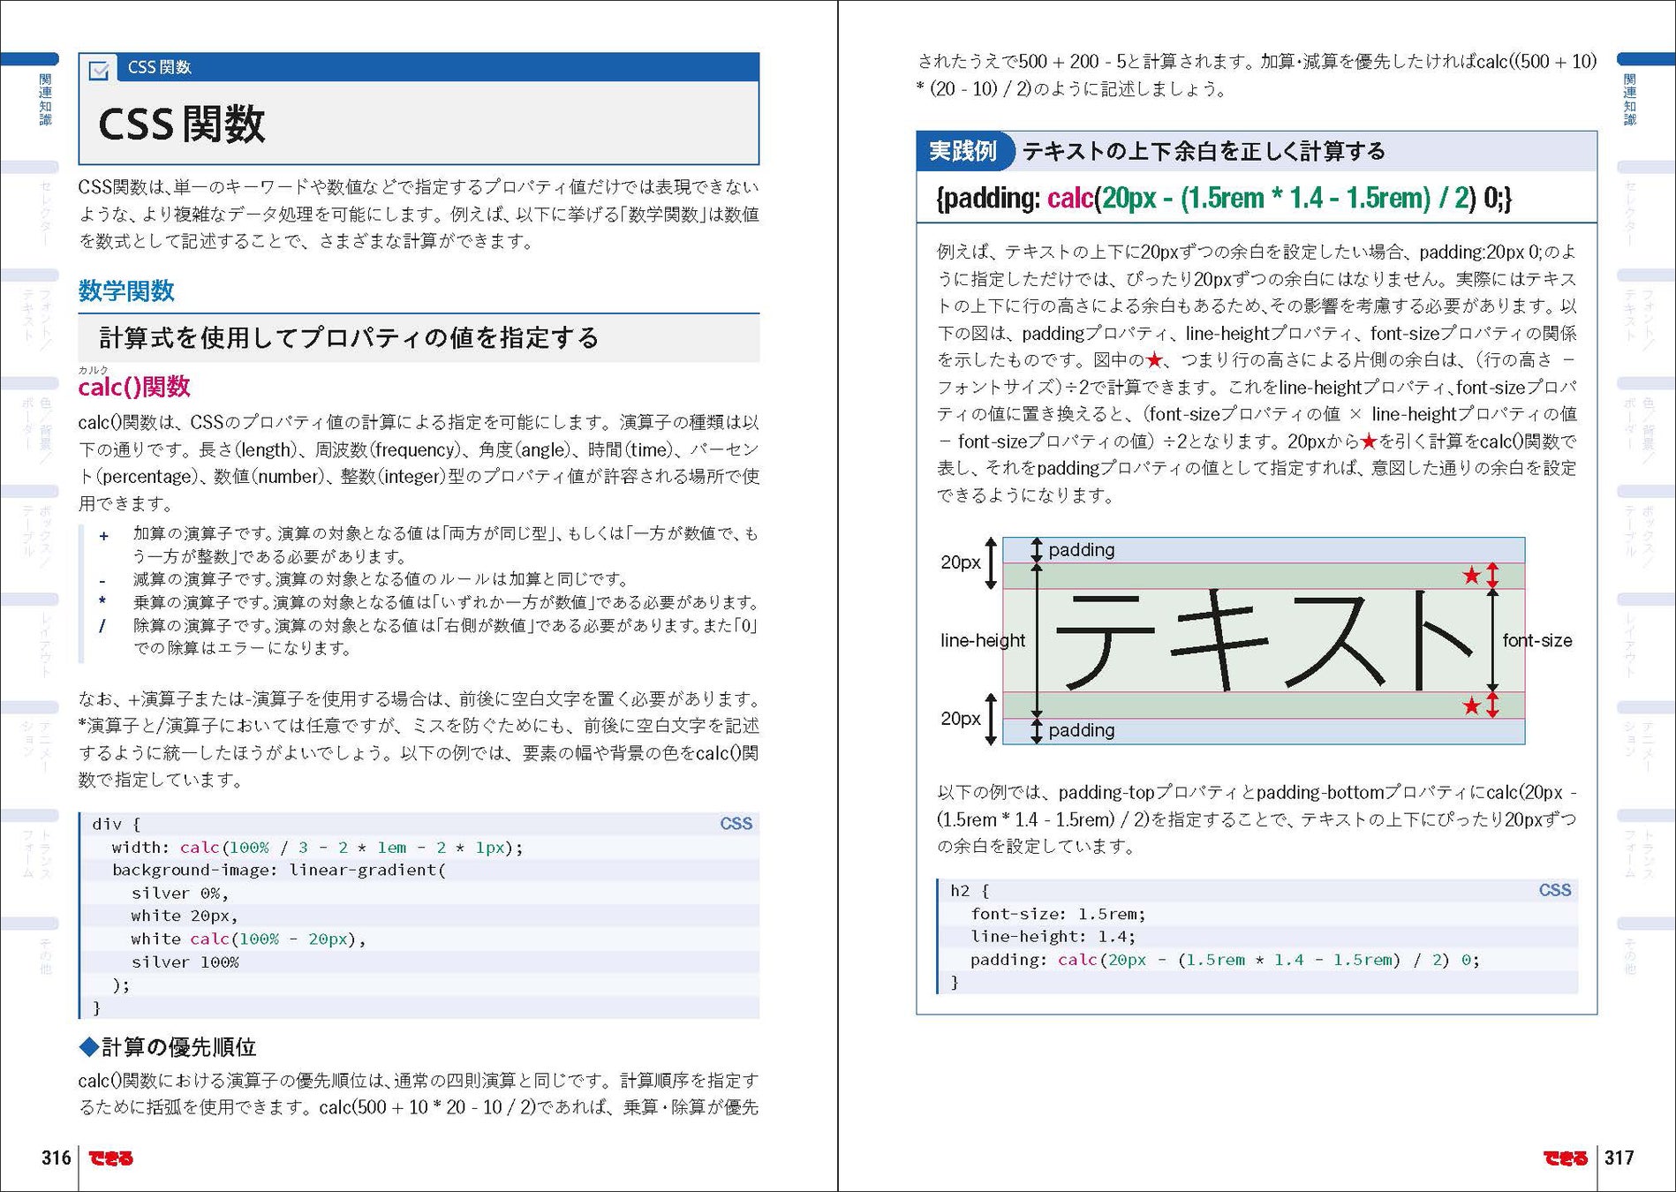Click the できる logo next to page number 317
Screen dimensions: 1676x1192
pos(1565,1158)
